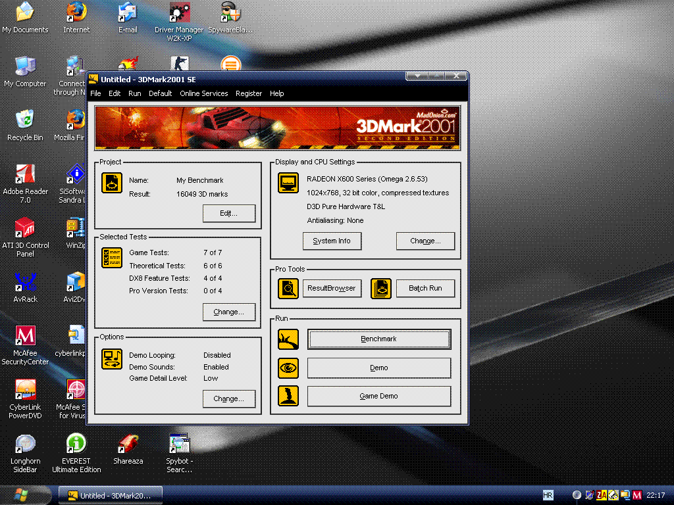Click the Game Demo player icon
Image resolution: width=674 pixels, height=505 pixels.
pyautogui.click(x=288, y=396)
